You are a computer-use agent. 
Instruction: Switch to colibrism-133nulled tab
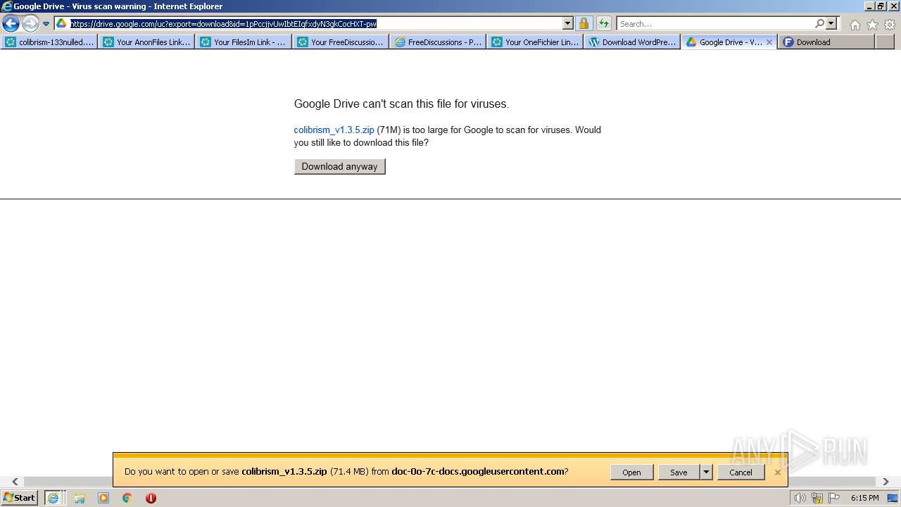pyautogui.click(x=49, y=42)
